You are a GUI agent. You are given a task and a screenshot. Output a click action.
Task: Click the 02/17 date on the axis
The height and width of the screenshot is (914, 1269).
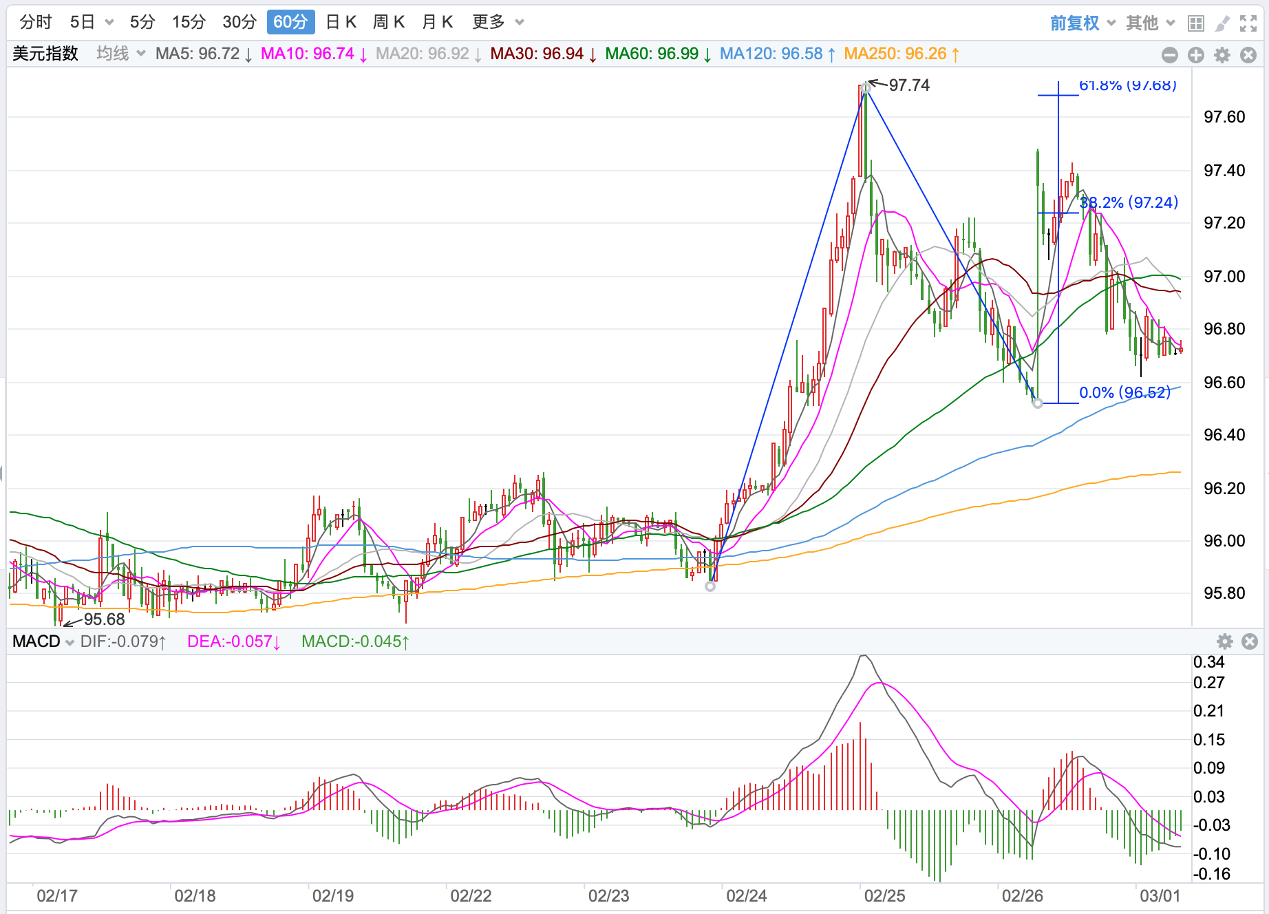click(57, 895)
